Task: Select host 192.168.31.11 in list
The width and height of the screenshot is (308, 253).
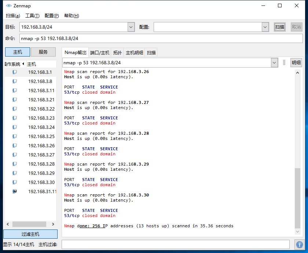Action: pyautogui.click(x=30, y=191)
